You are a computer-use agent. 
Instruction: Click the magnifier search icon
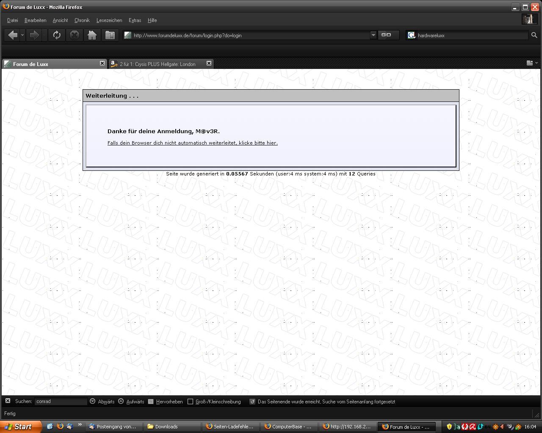(x=534, y=35)
